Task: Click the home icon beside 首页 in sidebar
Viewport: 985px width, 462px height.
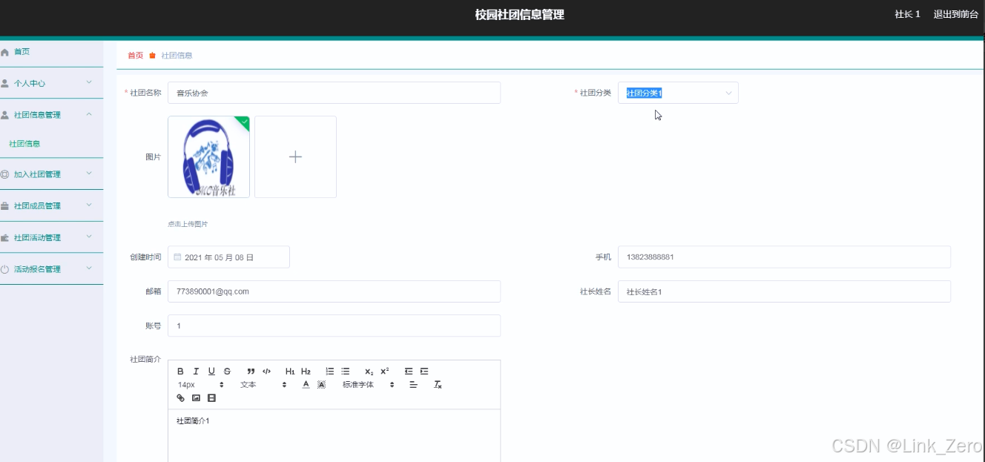Action: [x=5, y=52]
